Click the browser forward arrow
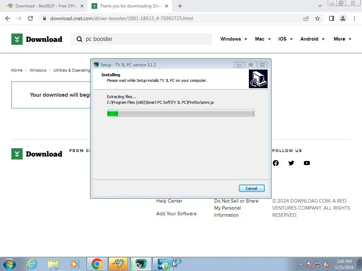This screenshot has height=271, width=362. coord(19,18)
